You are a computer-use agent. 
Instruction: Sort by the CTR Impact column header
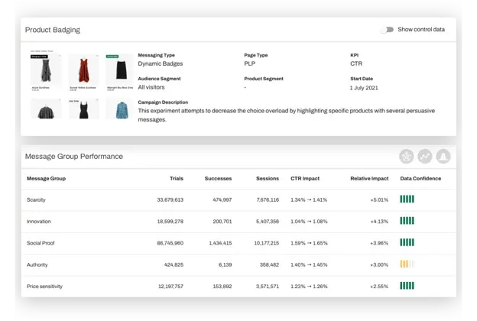[x=305, y=179]
